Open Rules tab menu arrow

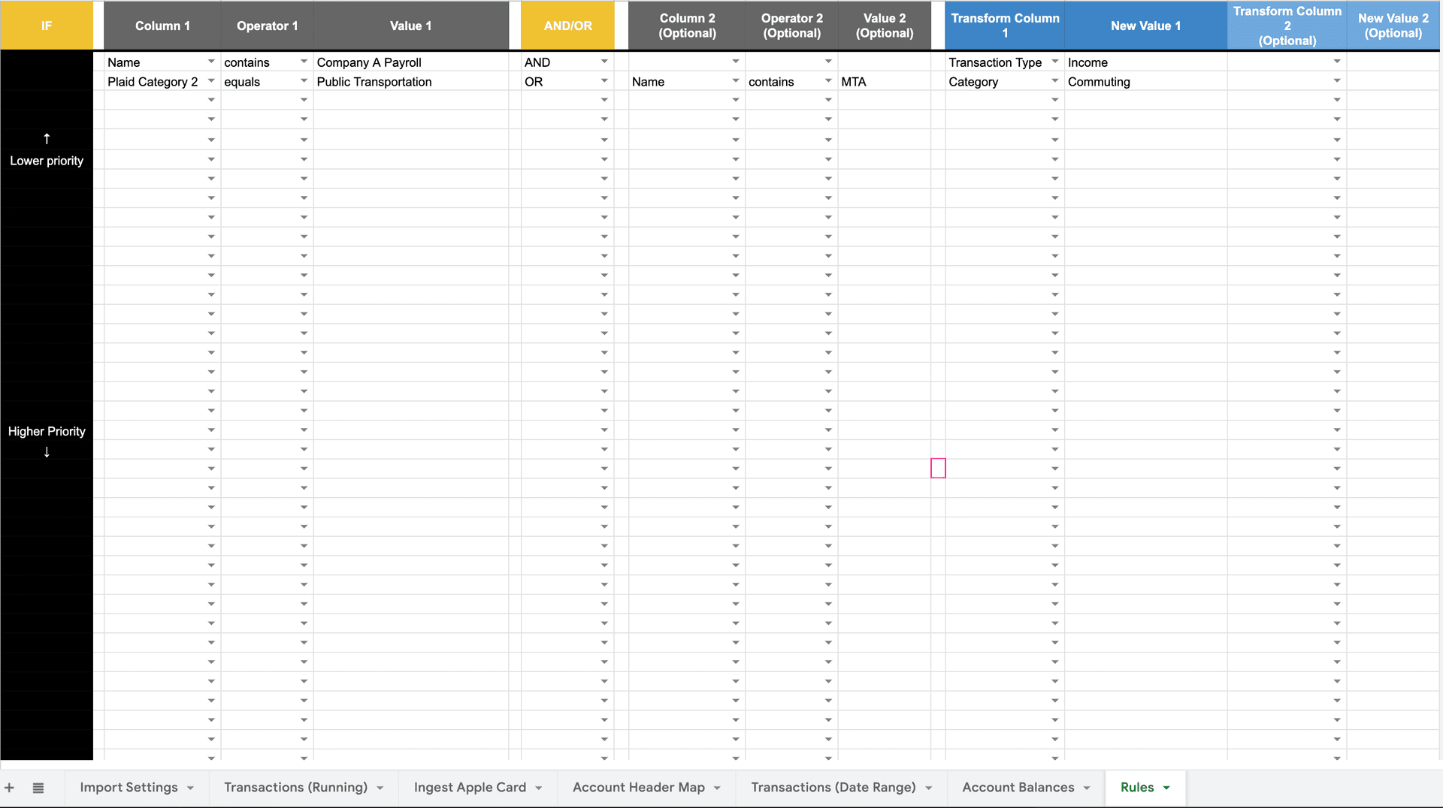coord(1166,788)
